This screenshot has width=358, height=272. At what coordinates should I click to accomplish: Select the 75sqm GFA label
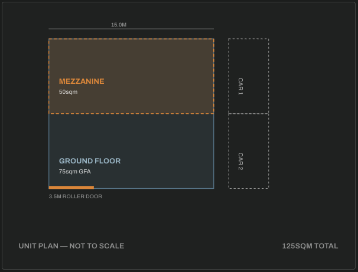pyautogui.click(x=74, y=172)
